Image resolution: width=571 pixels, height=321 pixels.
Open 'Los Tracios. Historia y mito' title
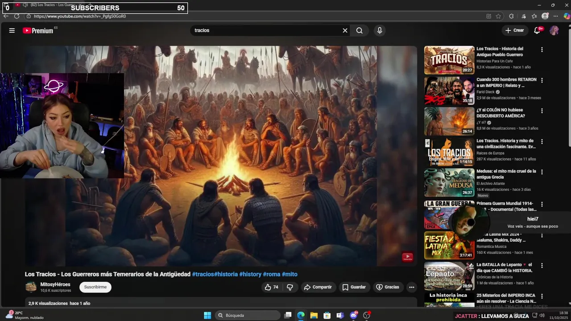click(x=506, y=144)
